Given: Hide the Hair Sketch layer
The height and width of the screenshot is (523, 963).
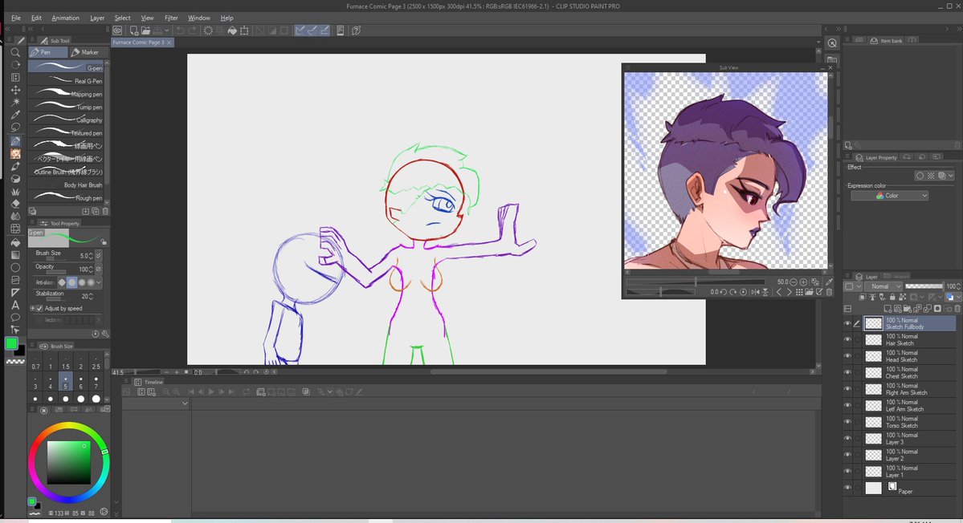Looking at the screenshot, I should click(x=847, y=339).
